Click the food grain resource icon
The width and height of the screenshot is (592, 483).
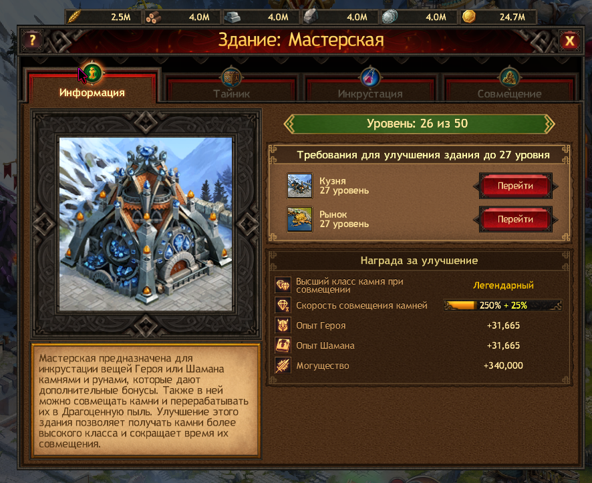[x=74, y=17]
